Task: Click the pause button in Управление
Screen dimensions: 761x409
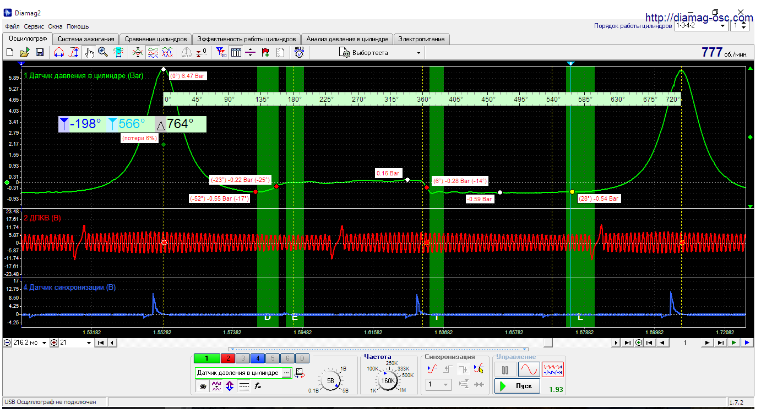Action: (505, 369)
